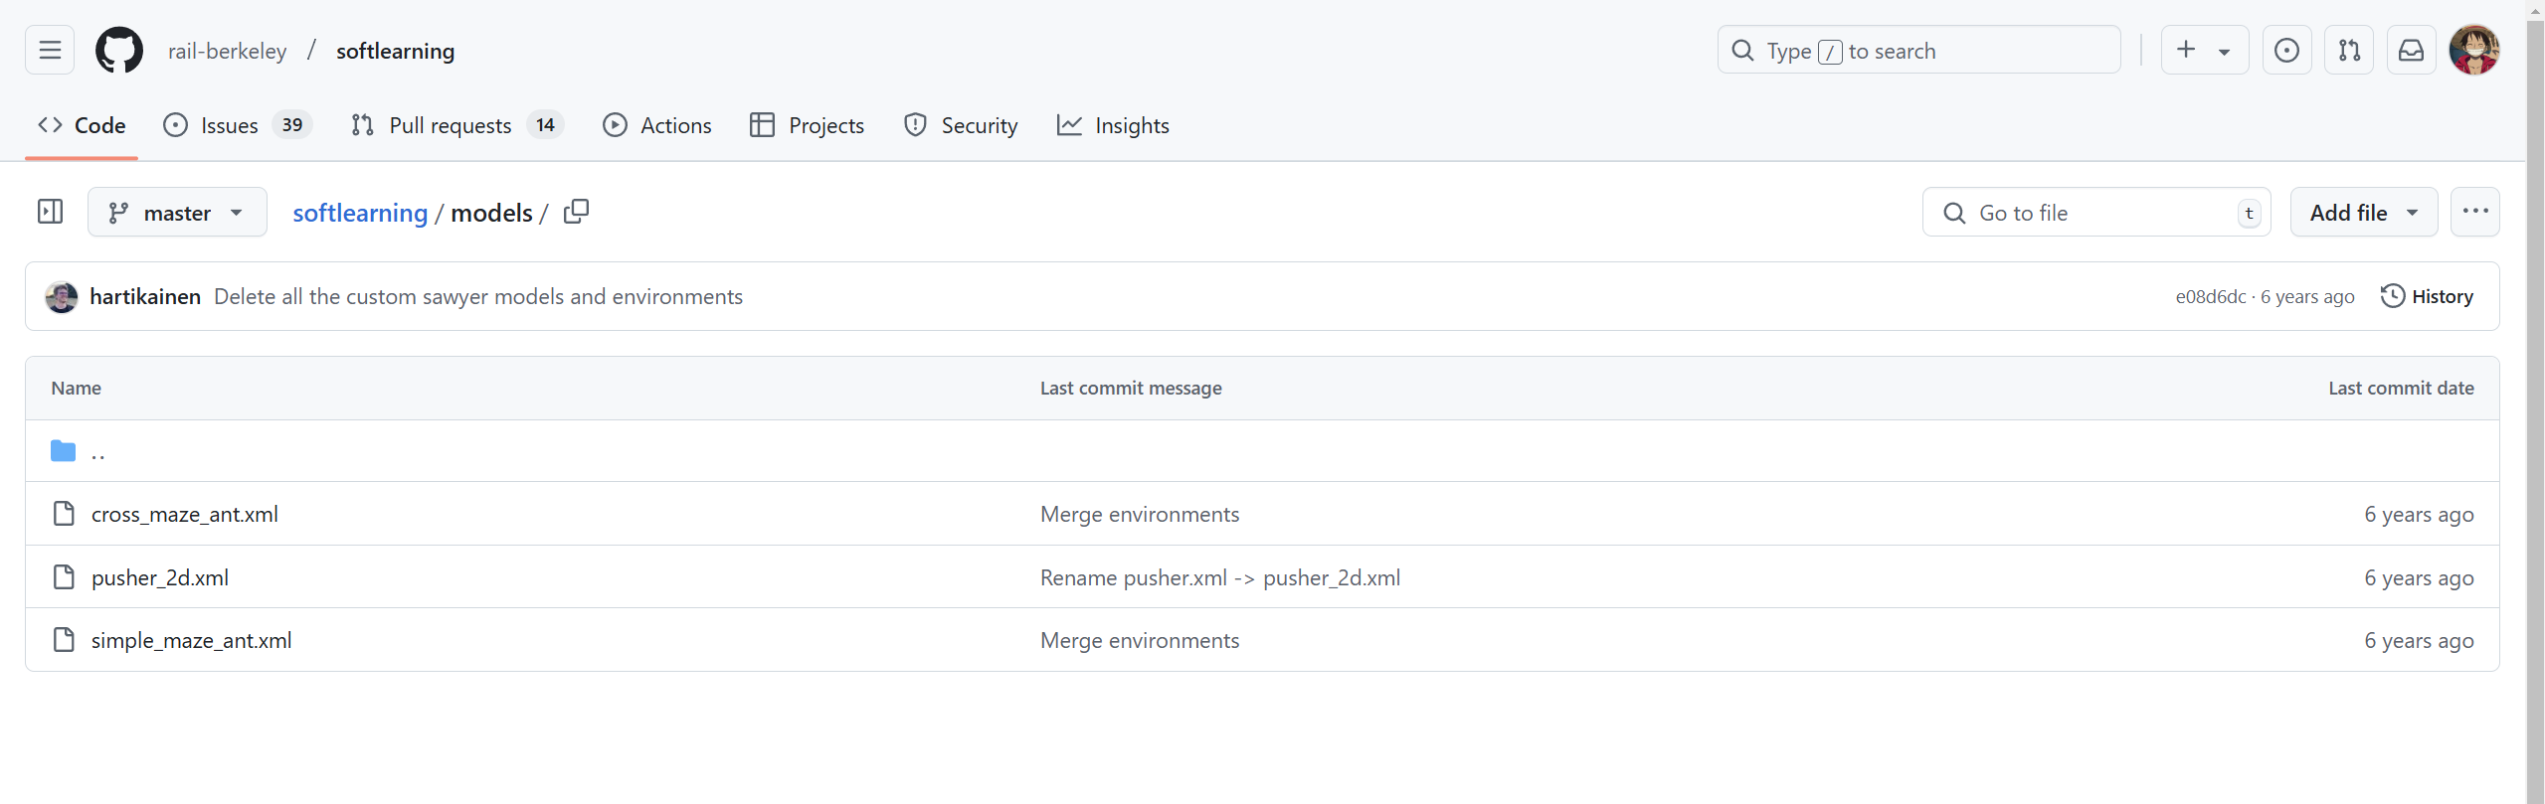Expand the Add file dropdown
Image resolution: width=2545 pixels, height=804 pixels.
click(2363, 212)
